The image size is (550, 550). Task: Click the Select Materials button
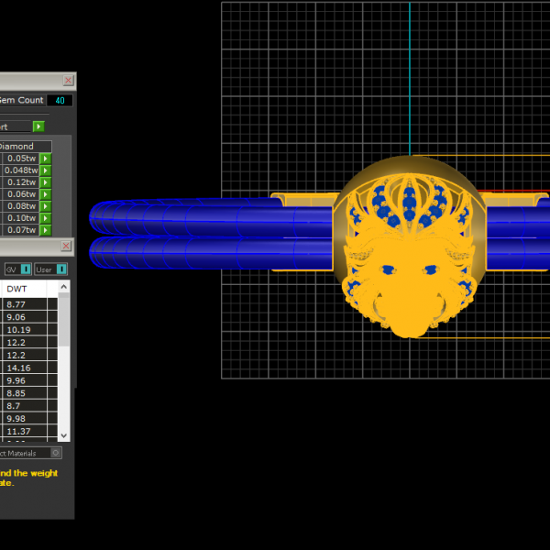pos(27,453)
